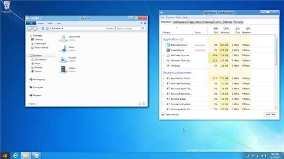Viewport: 284px width, 159px height.
Task: Refresh the Libraries address bar
Action: pos(111,28)
